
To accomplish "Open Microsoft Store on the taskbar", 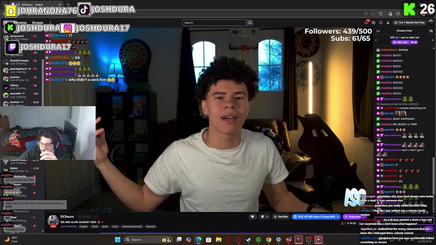I will pos(208,240).
